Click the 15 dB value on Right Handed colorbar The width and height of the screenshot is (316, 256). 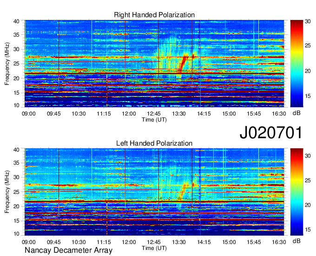coord(308,96)
